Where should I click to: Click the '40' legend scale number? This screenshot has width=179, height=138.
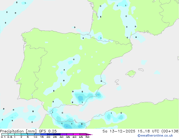[x=74, y=137]
